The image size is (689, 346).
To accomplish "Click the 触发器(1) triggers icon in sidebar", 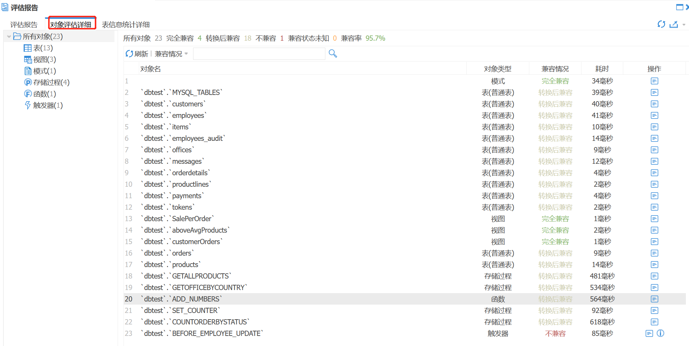I will point(28,105).
